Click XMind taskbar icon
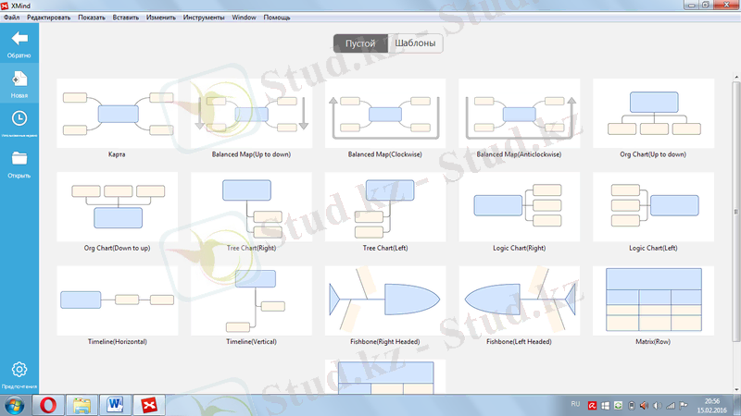Viewport: 741px width, 416px height. point(149,405)
